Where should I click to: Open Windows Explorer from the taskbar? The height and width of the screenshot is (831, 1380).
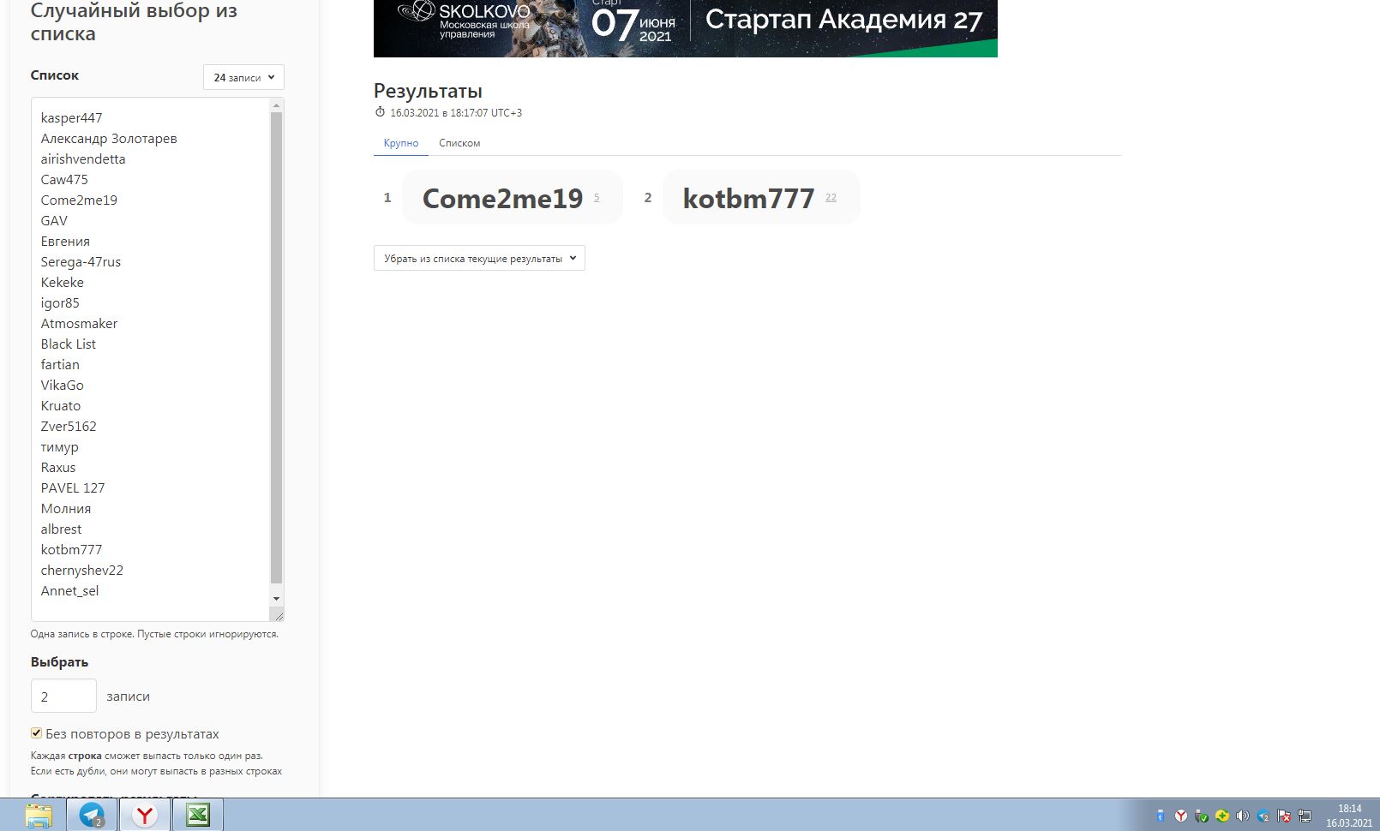39,816
